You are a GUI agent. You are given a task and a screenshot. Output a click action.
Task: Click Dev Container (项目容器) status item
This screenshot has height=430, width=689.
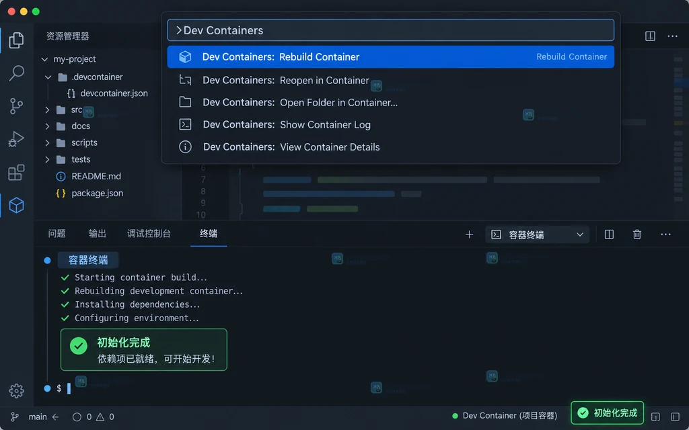505,416
